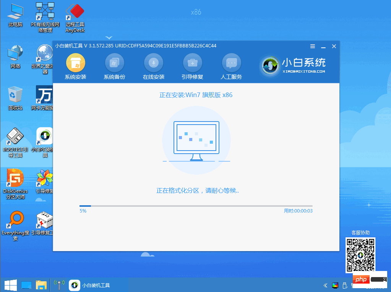The image size is (391, 292).
Task: Open 引导修复工具 first-aid kit shortcut
Action: pyautogui.click(x=43, y=224)
